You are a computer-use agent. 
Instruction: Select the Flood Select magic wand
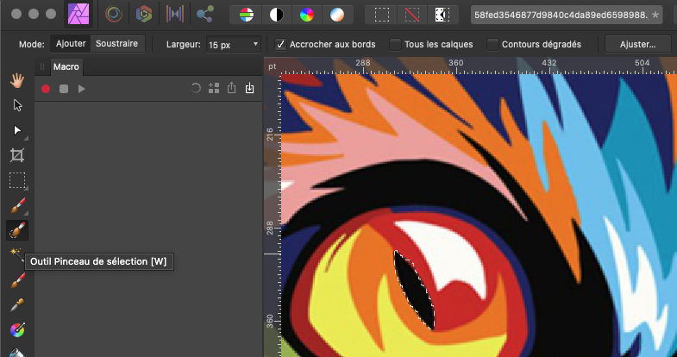(16, 254)
